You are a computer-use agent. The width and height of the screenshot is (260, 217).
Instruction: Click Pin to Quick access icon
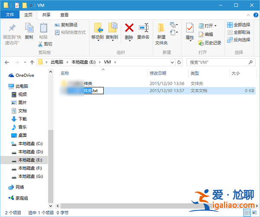pos(12,28)
